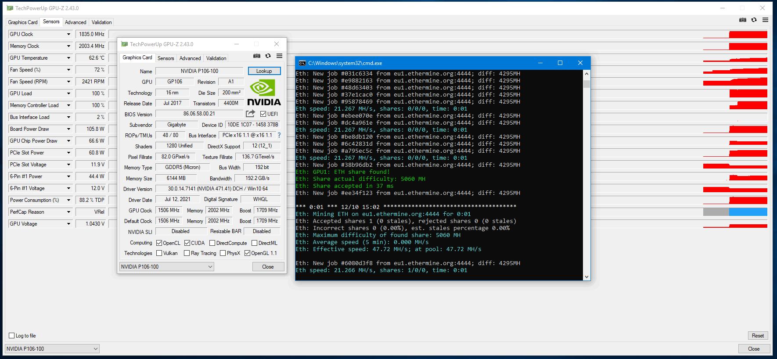Click Close button at bottom of main window

tap(754, 349)
